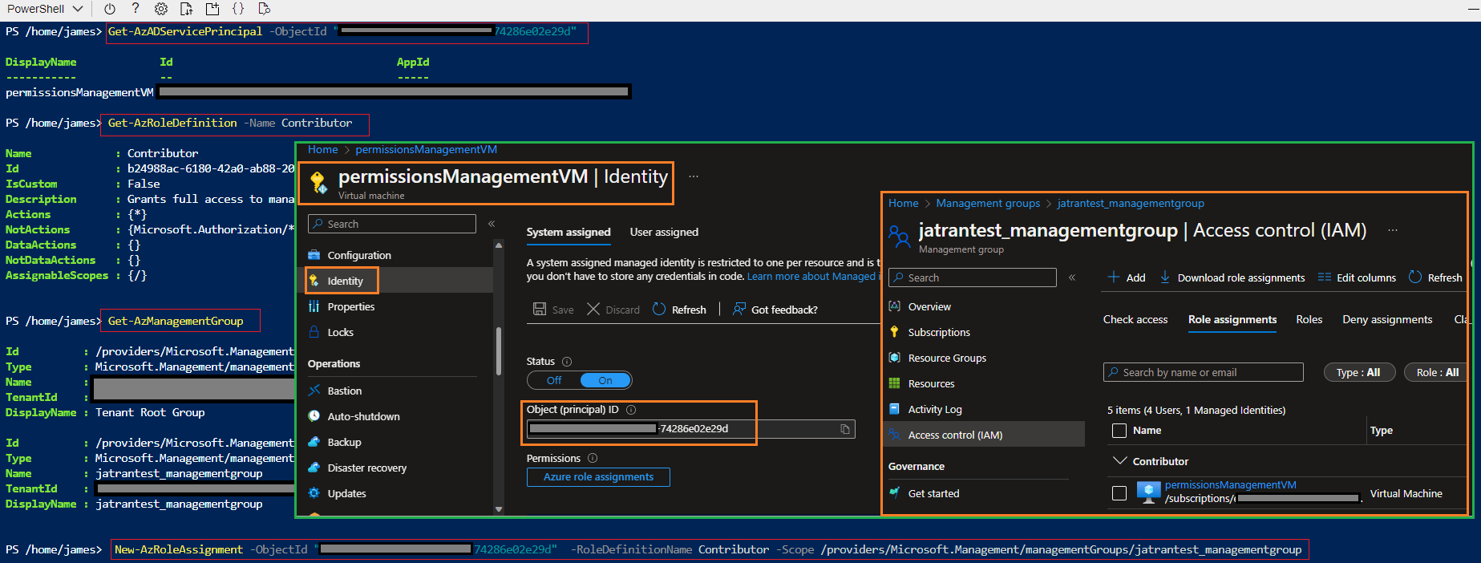The width and height of the screenshot is (1481, 563).
Task: Click the Overview icon in management group menu
Action: [x=895, y=306]
